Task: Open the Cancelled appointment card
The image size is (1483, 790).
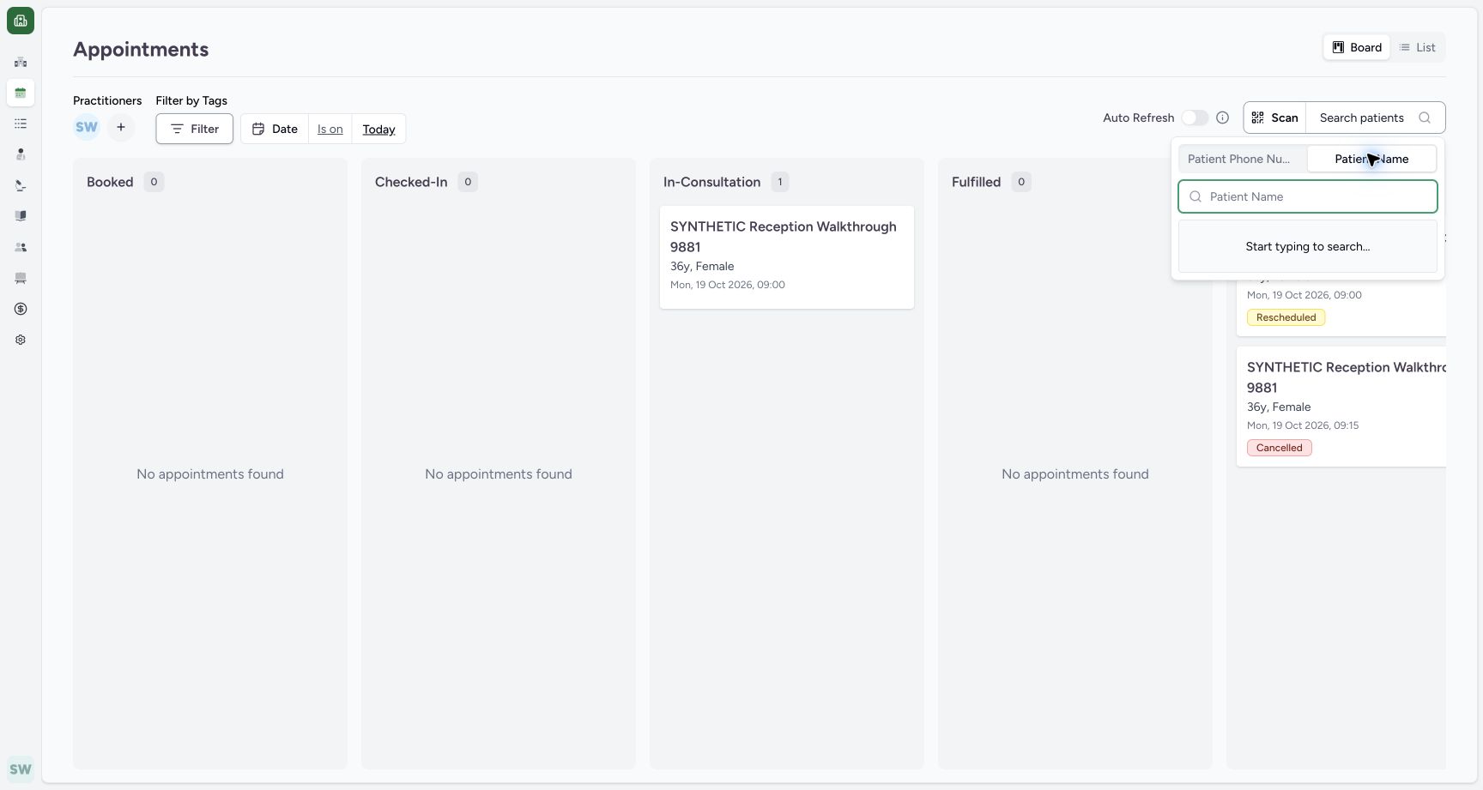Action: (x=1341, y=407)
